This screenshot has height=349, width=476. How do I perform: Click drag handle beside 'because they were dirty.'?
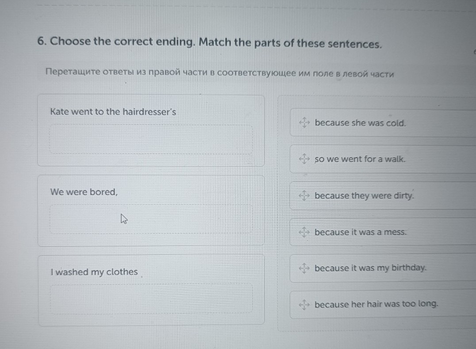304,195
